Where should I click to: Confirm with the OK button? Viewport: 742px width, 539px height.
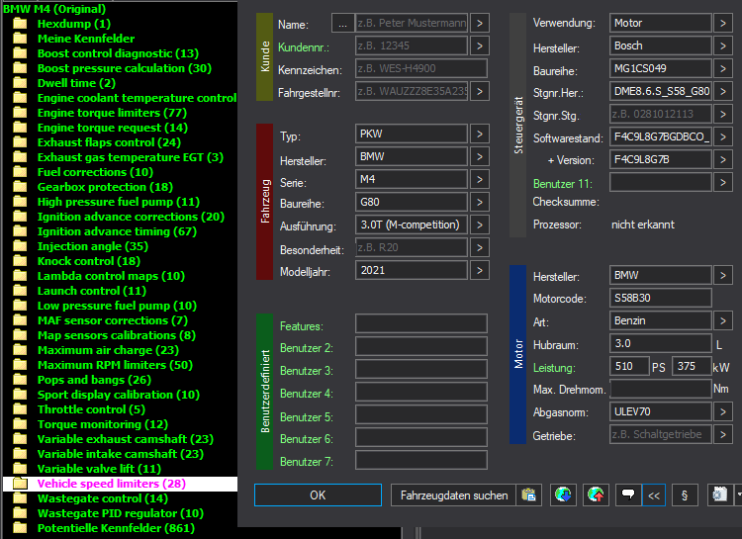point(318,495)
